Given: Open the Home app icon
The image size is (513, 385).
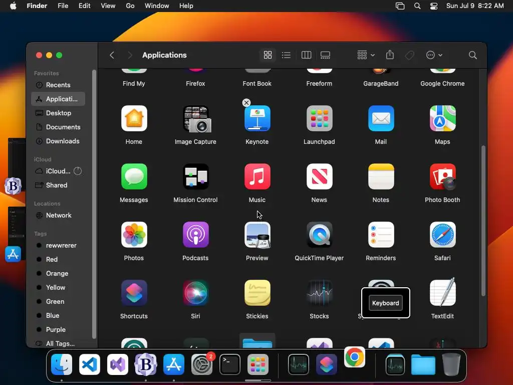Looking at the screenshot, I should pyautogui.click(x=134, y=118).
